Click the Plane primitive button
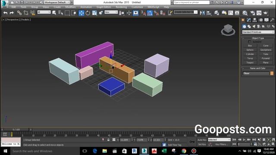The image size is (276, 155). (x=266, y=62)
